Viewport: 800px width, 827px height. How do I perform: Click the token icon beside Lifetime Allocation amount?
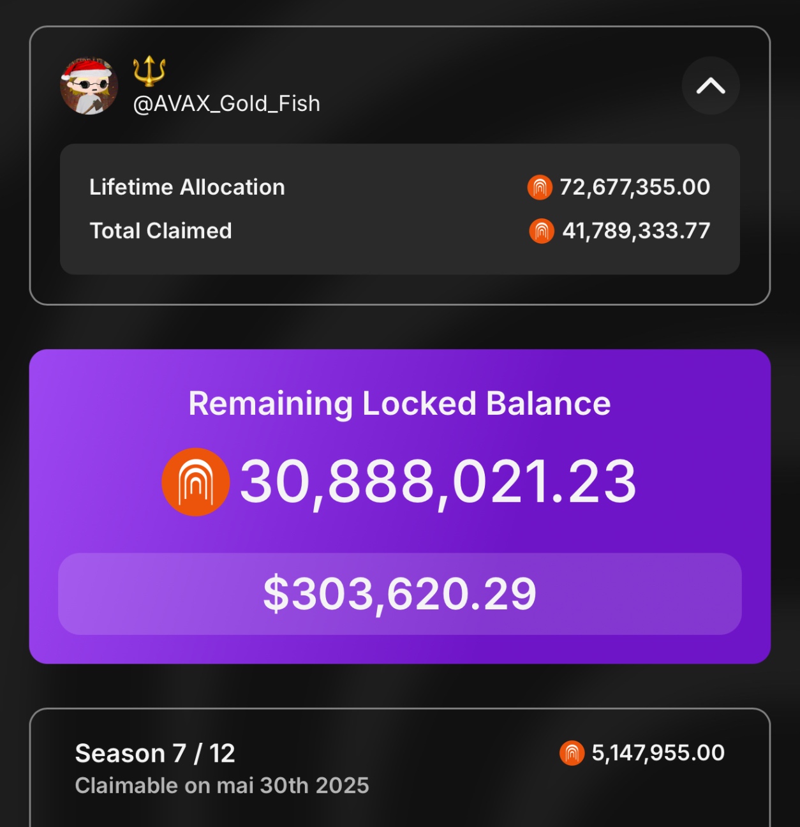[539, 188]
